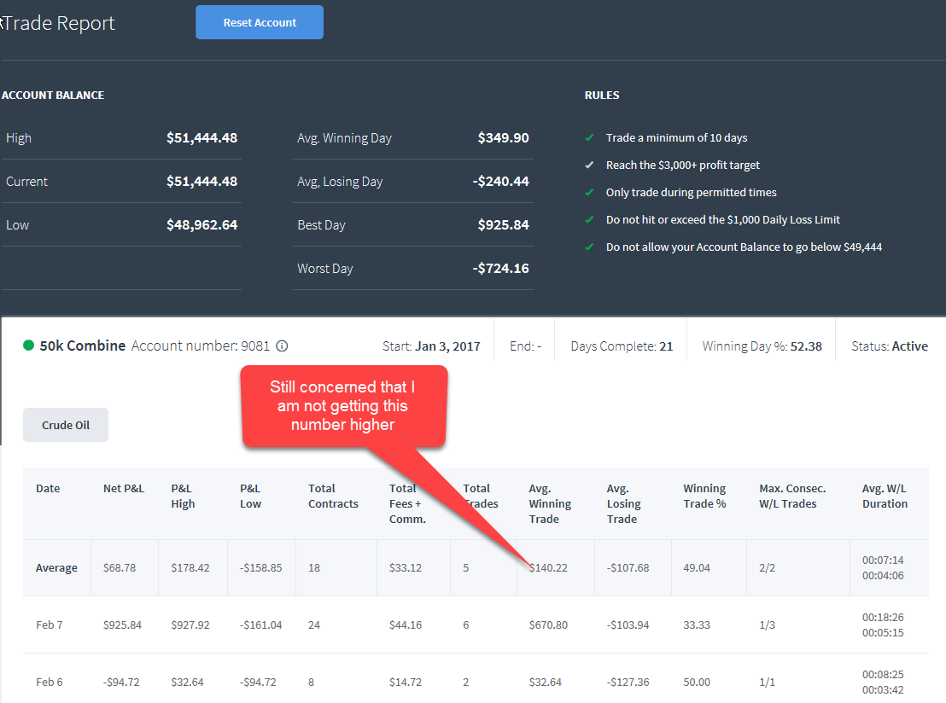Click Feb 7 avg winning trade $670.80
Screen dimensions: 946x703
click(x=548, y=625)
